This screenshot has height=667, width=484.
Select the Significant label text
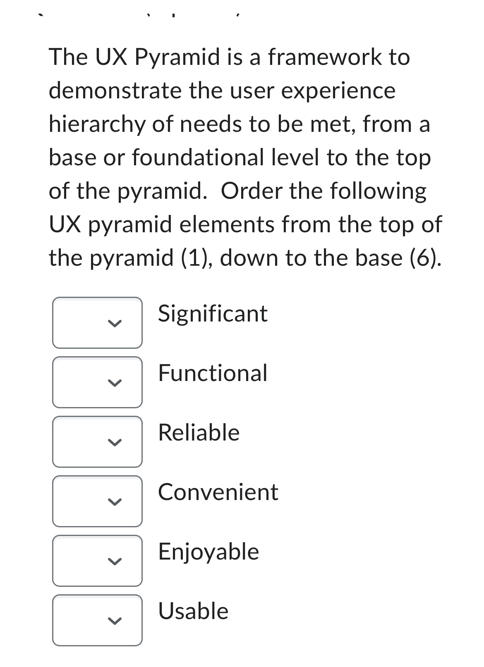point(213,314)
